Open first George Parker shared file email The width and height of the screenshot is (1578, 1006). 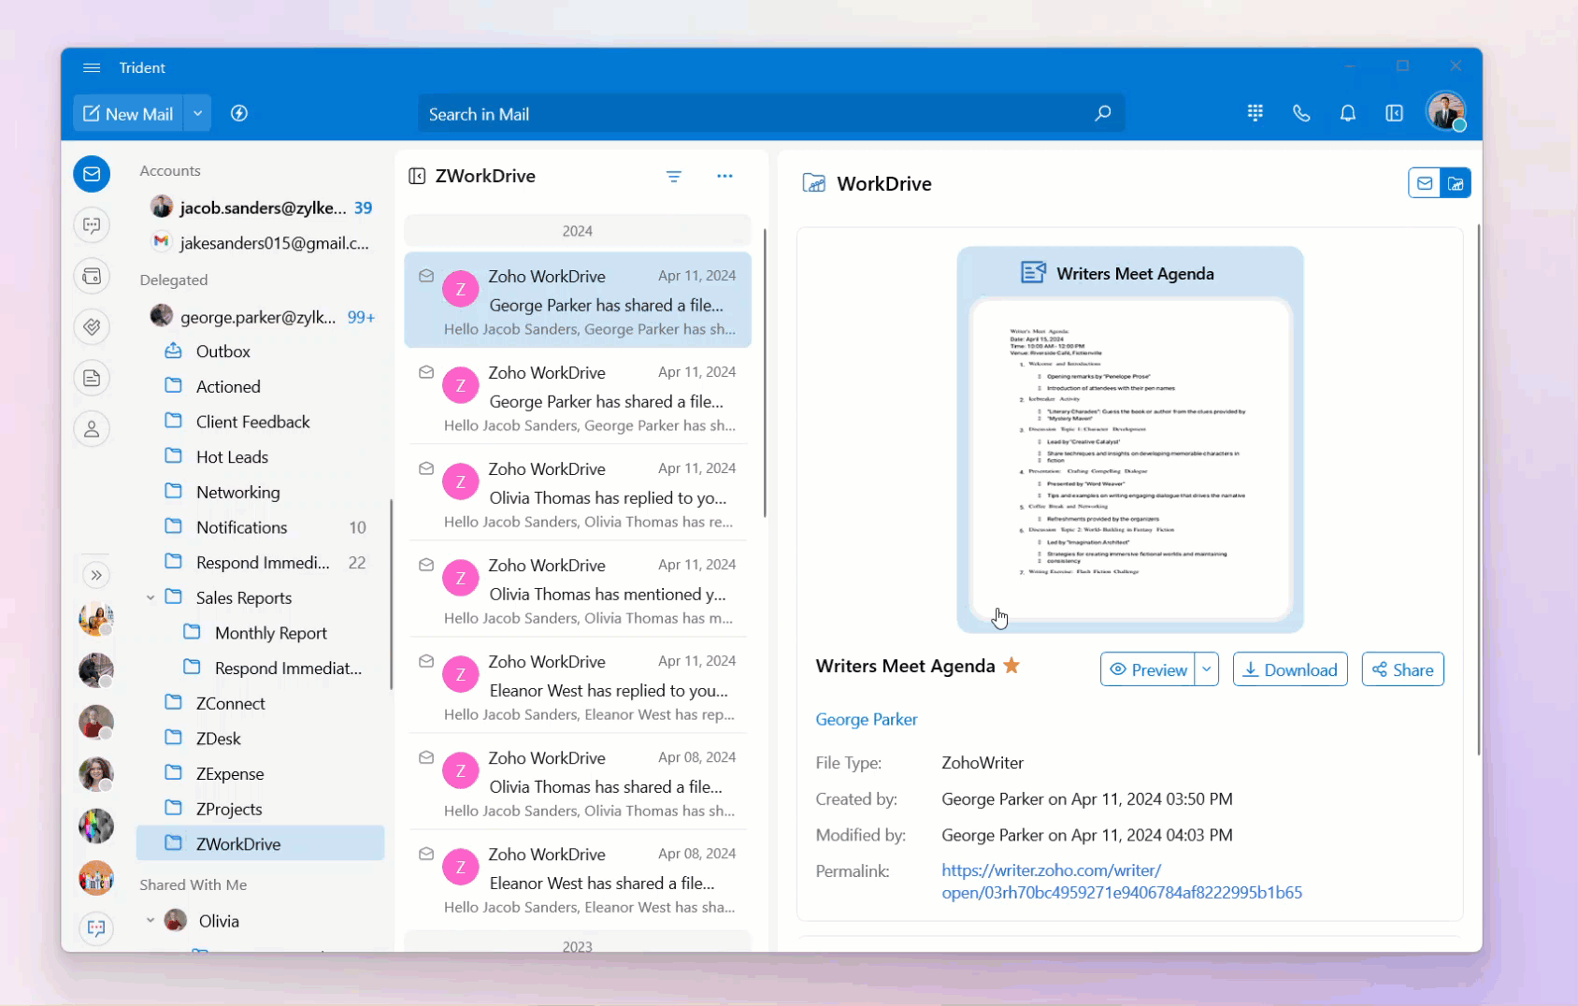pyautogui.click(x=578, y=300)
